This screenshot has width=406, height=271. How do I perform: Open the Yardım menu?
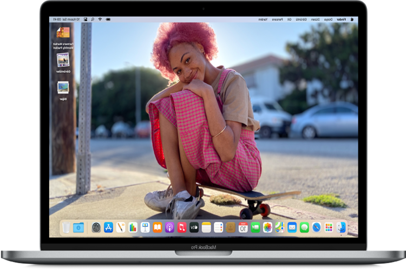pyautogui.click(x=263, y=20)
